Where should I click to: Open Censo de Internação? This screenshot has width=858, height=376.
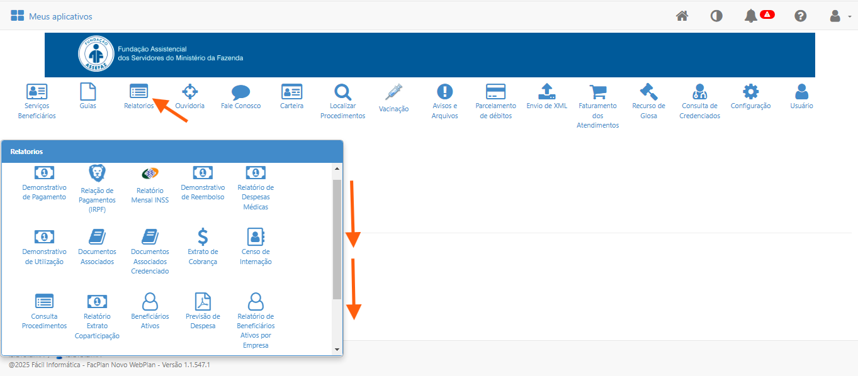(256, 246)
